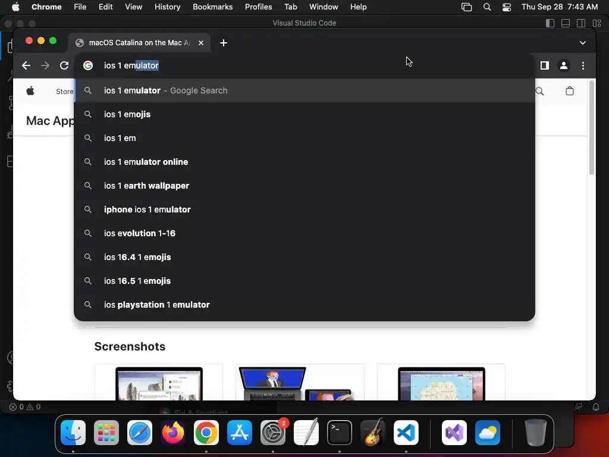The height and width of the screenshot is (457, 609).
Task: Open the Profiles menu
Action: (x=258, y=7)
